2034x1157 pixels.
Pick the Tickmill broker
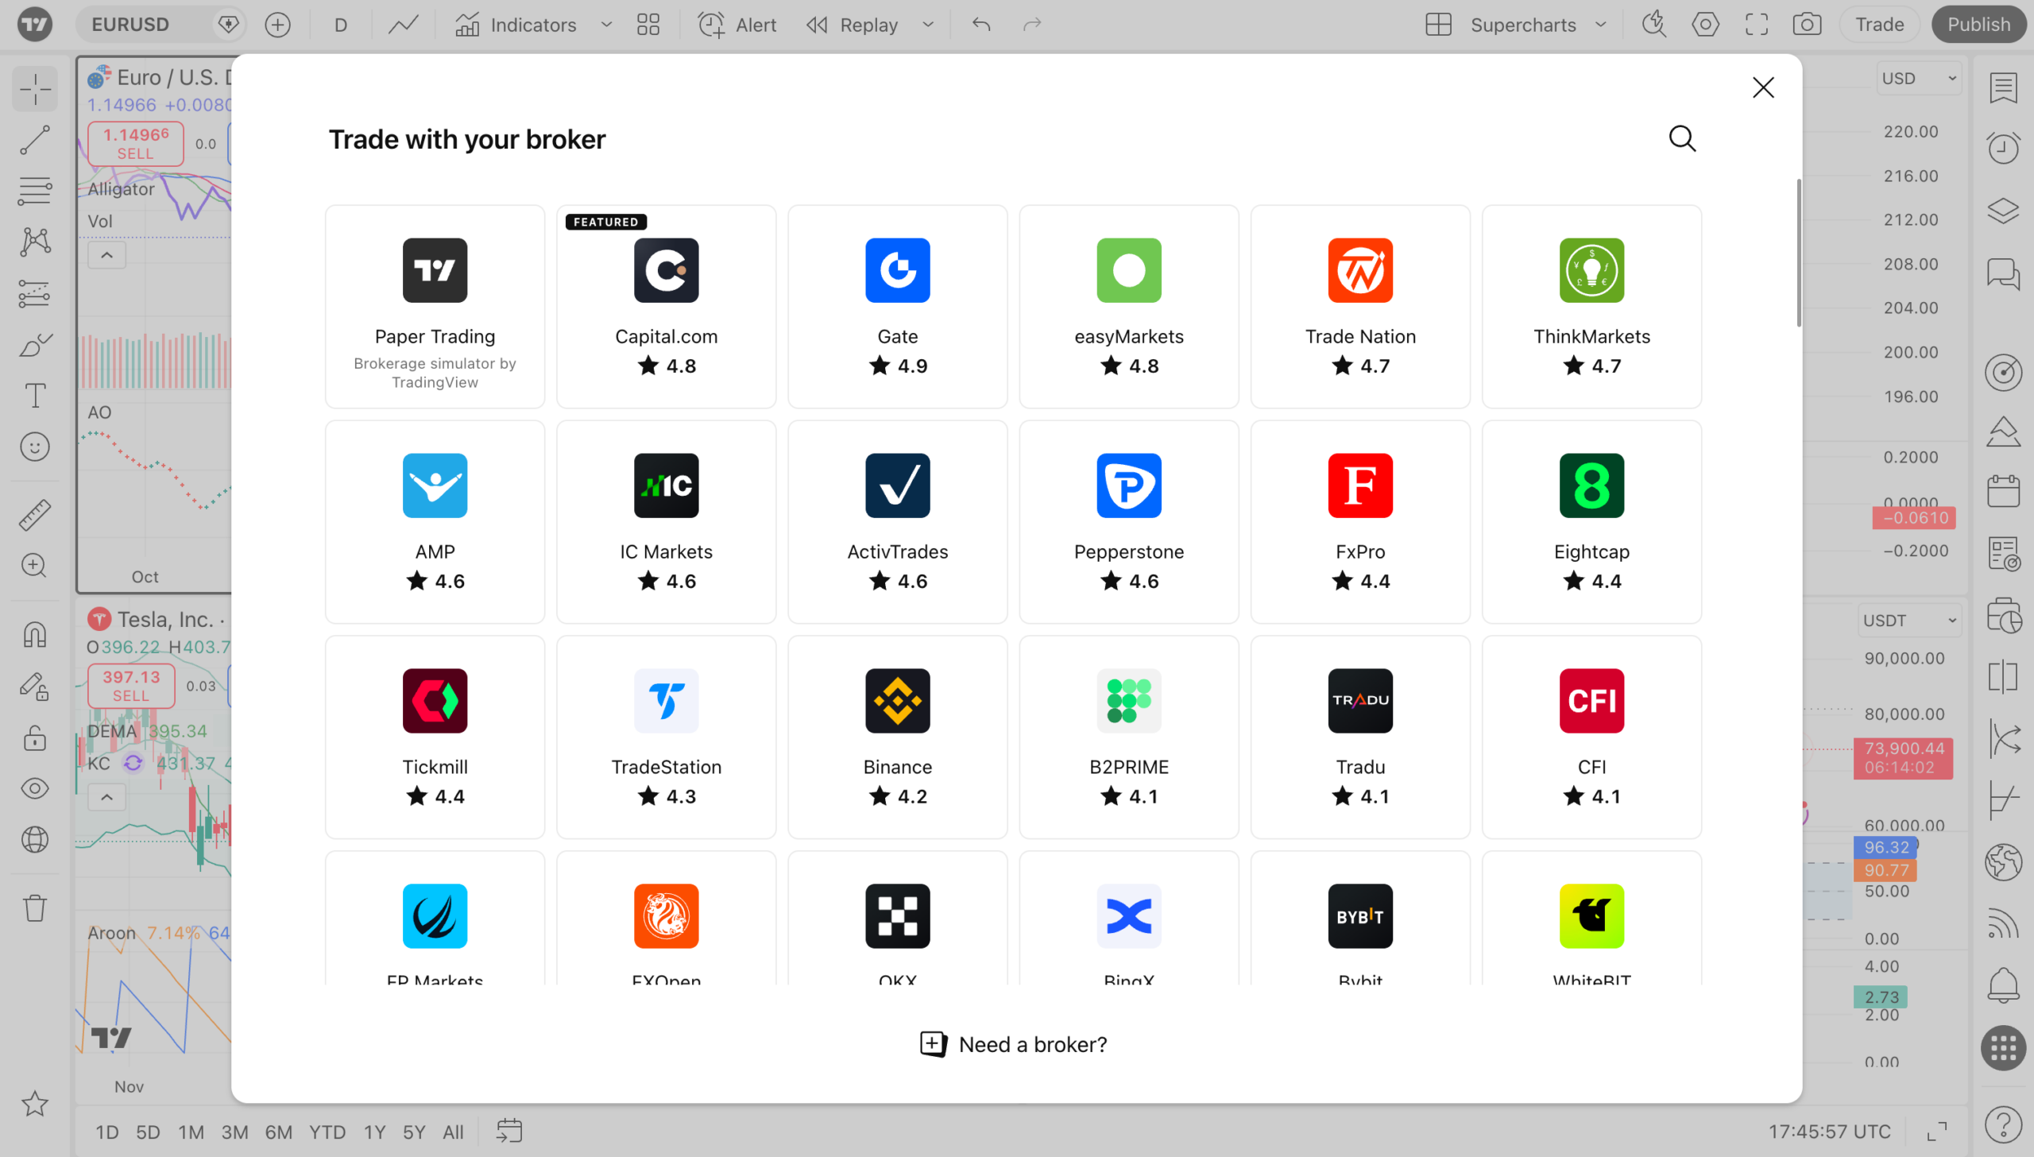[x=435, y=737]
